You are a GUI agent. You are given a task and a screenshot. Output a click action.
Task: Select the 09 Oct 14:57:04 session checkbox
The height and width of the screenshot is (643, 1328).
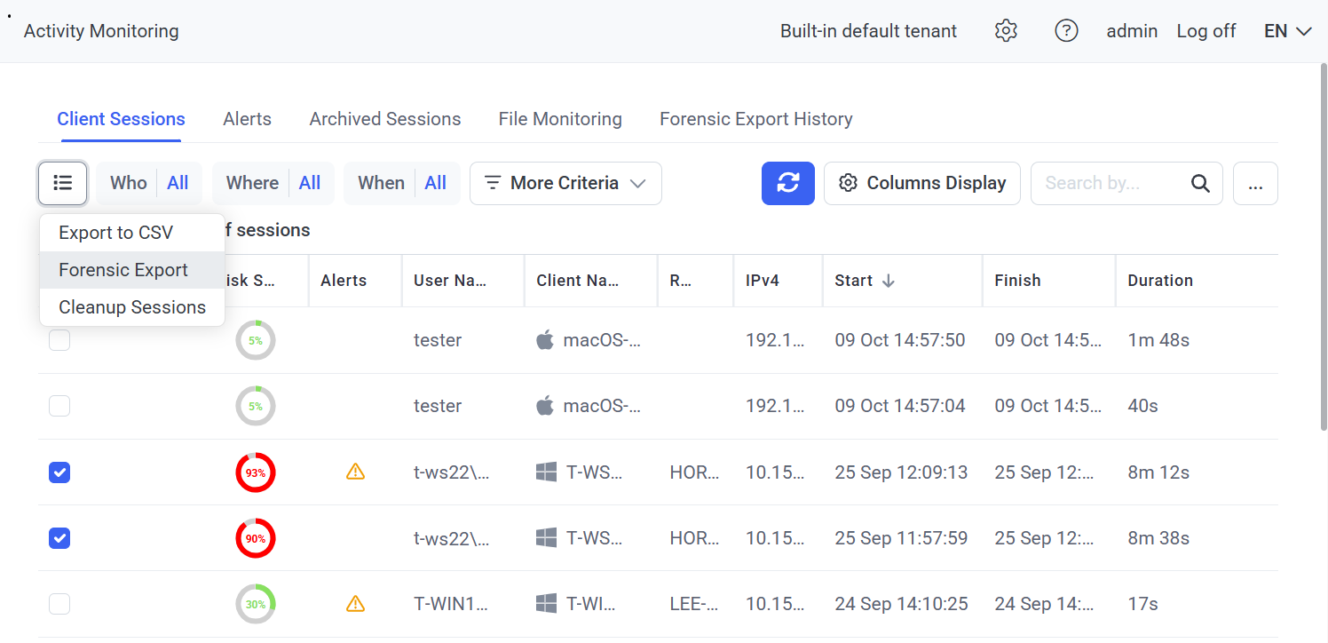coord(59,406)
